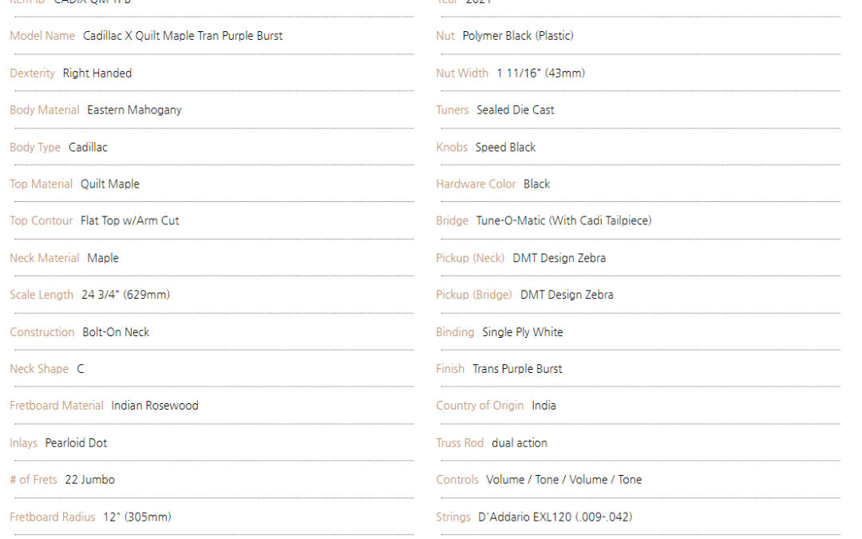Click the Top Material value Quilt Maple
The height and width of the screenshot is (539, 862).
click(110, 184)
